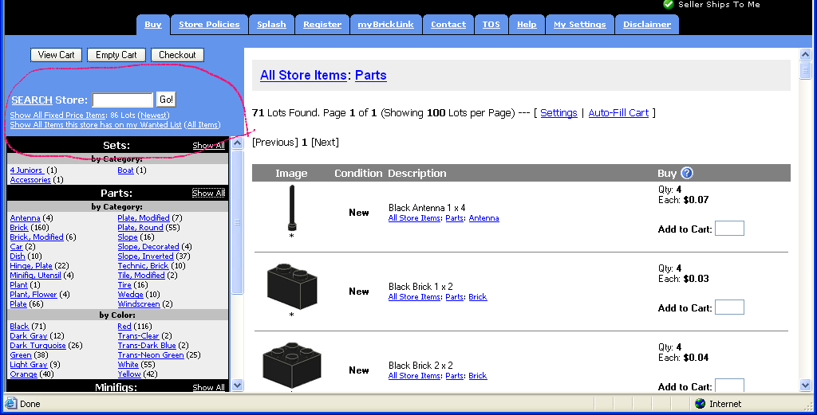This screenshot has height=415, width=817.
Task: Focus the Search Store text field
Action: 122,100
